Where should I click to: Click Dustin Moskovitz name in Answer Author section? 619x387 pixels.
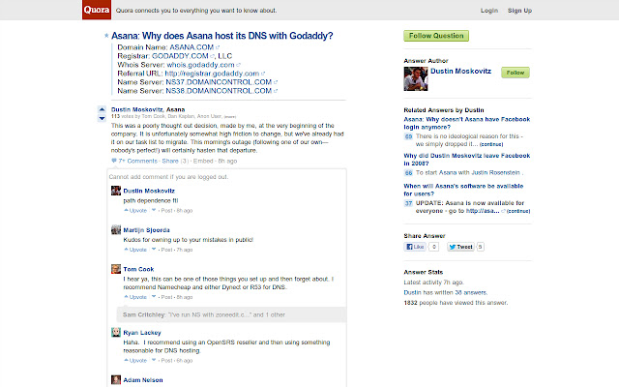click(x=460, y=71)
